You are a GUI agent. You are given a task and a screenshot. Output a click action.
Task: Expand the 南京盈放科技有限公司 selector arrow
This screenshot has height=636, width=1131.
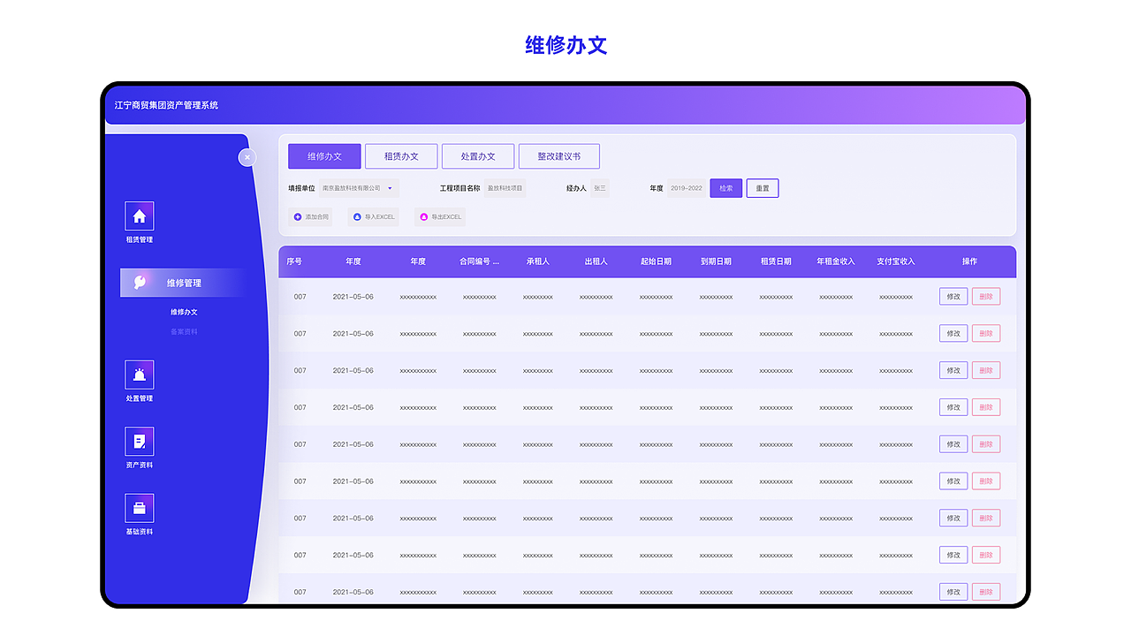tap(389, 188)
